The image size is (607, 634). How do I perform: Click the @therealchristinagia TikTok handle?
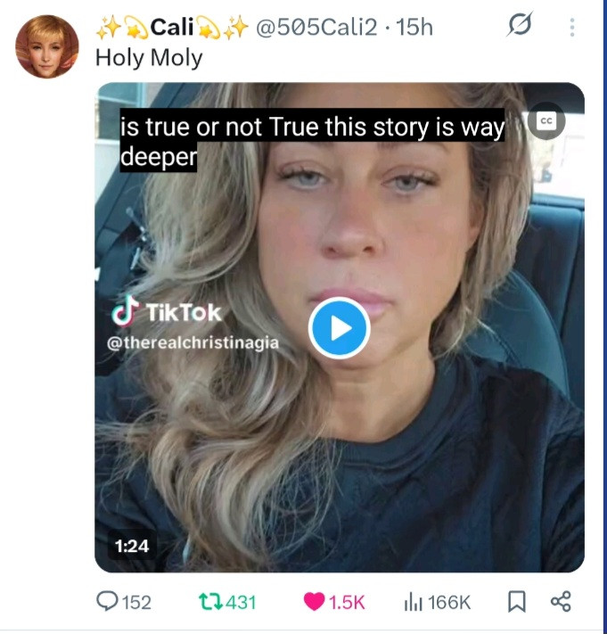point(194,343)
